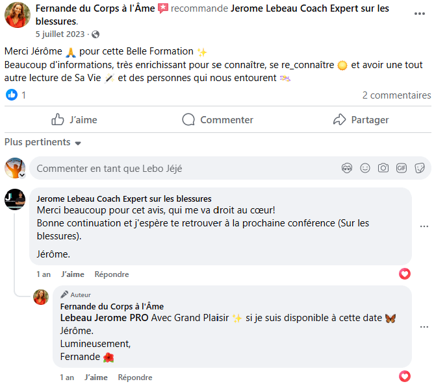Click the heart reaction on Jerome's comment
Image resolution: width=434 pixels, height=384 pixels.
tap(405, 274)
